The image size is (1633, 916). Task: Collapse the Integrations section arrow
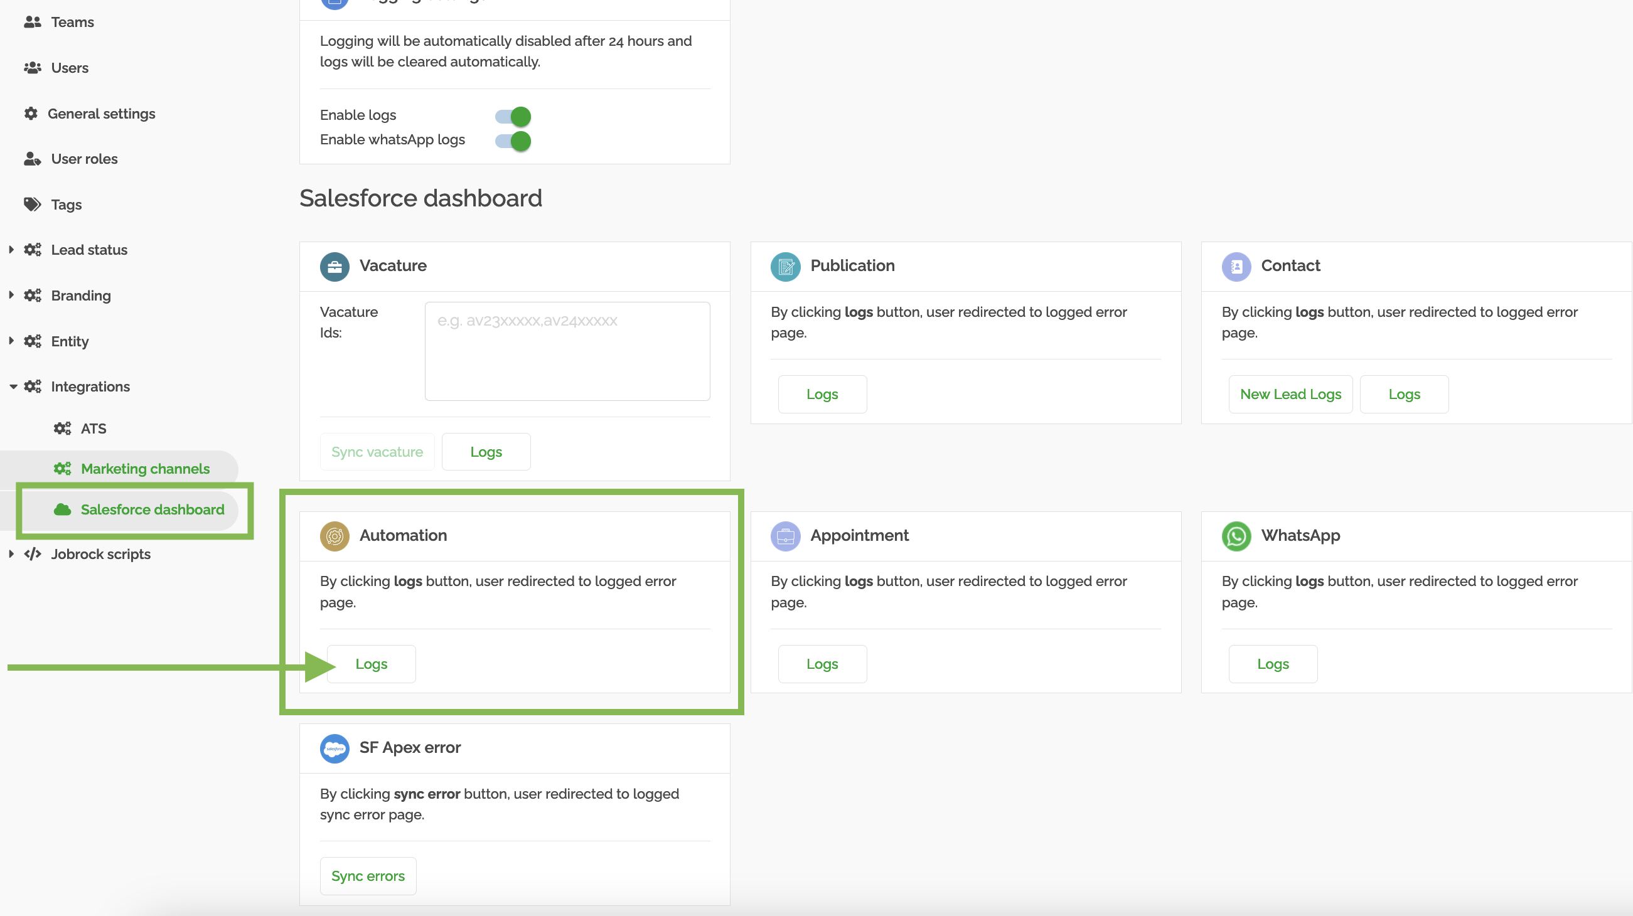click(x=13, y=386)
